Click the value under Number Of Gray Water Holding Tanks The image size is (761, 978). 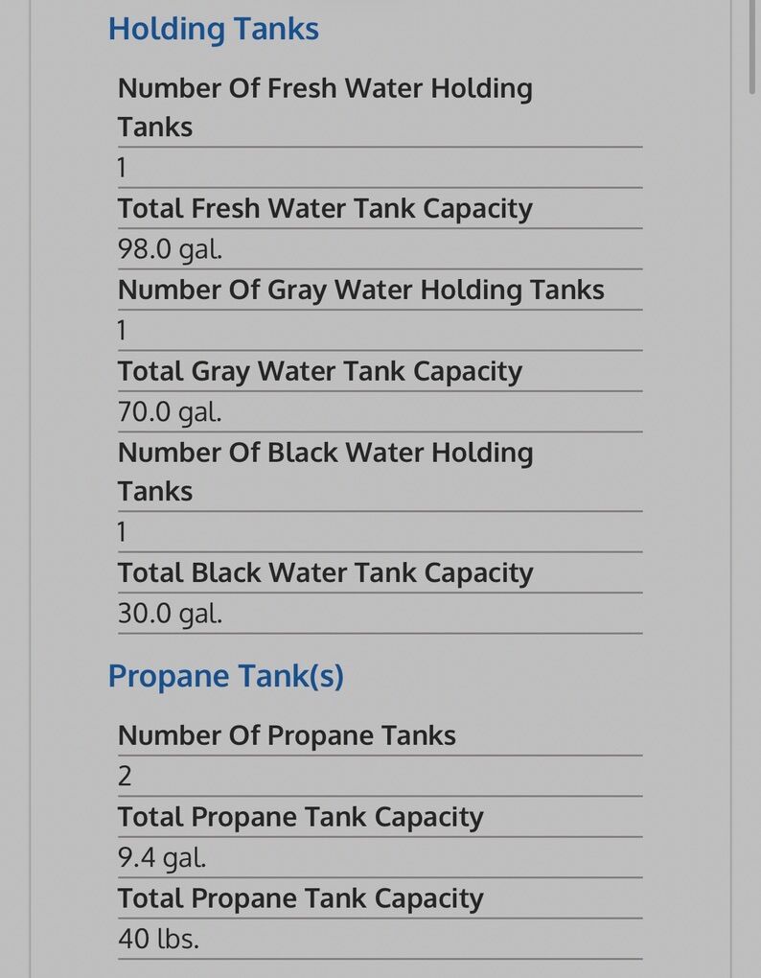pos(123,331)
